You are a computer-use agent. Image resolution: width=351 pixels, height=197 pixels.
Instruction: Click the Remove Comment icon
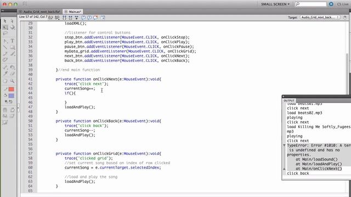95,18
